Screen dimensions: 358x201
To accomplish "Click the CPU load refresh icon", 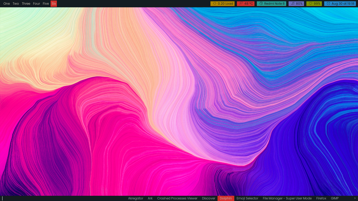I will [x=215, y=4].
